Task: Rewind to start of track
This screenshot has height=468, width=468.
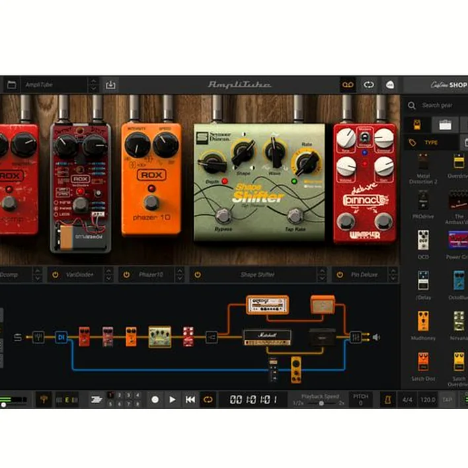Action: (x=190, y=399)
